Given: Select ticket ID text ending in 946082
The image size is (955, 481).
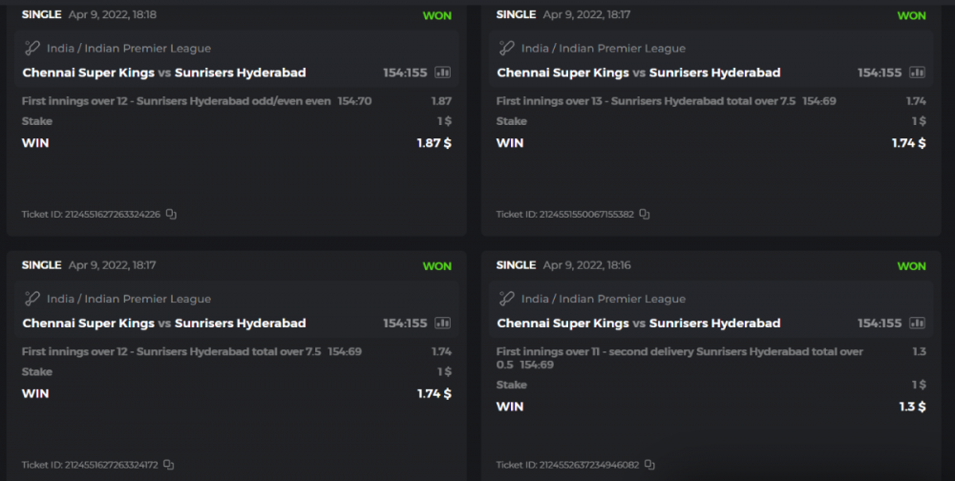Looking at the screenshot, I should [x=567, y=465].
